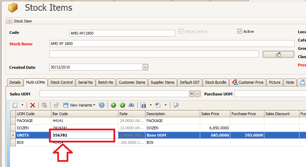Open the Created Date calendar dropdown

click(x=145, y=67)
